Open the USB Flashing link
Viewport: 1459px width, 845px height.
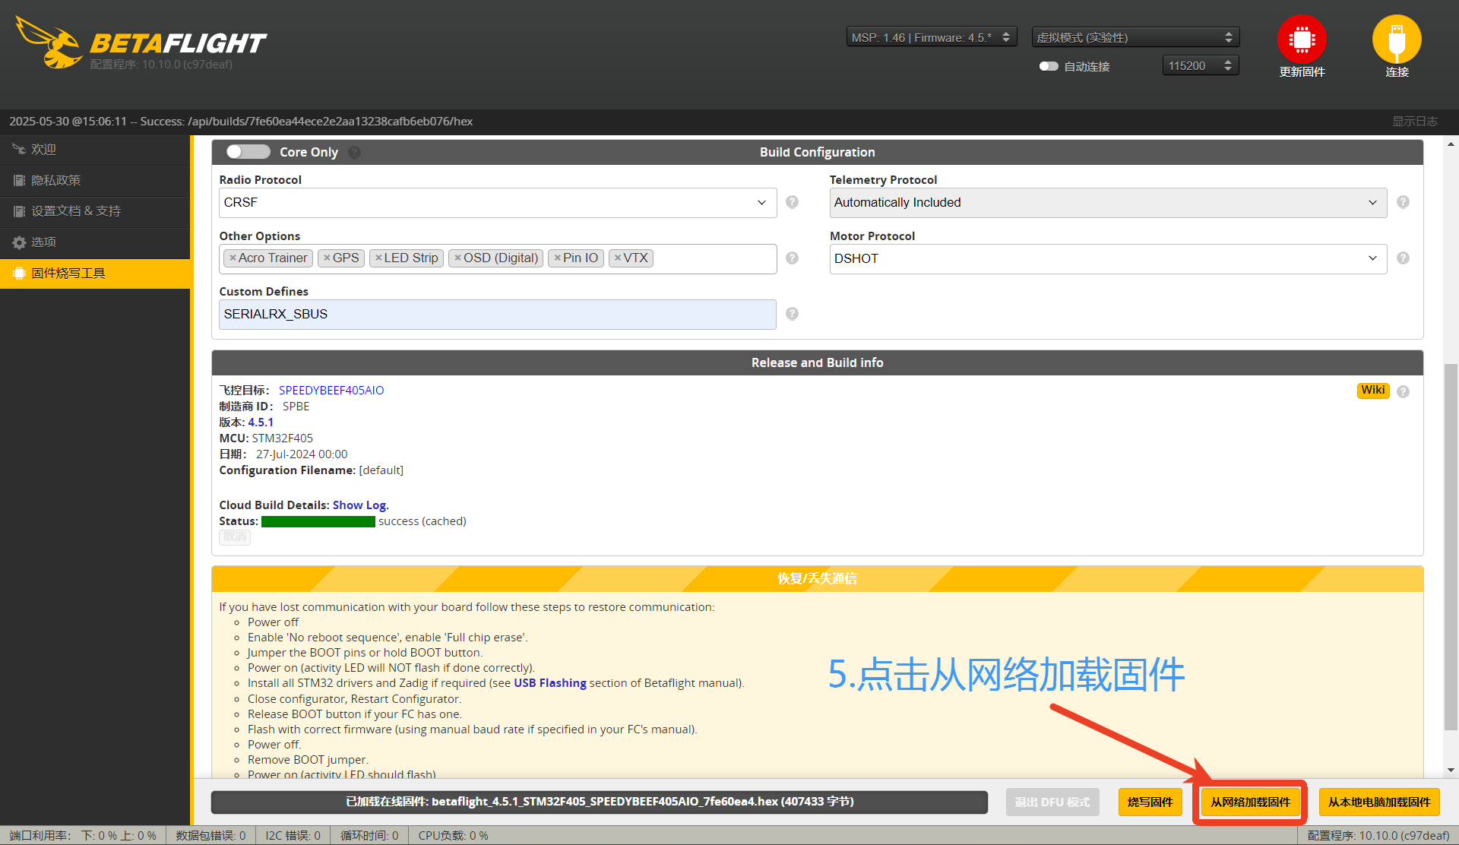550,683
